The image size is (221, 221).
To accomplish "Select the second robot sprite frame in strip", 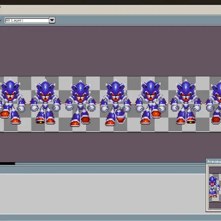I will 45,102.
